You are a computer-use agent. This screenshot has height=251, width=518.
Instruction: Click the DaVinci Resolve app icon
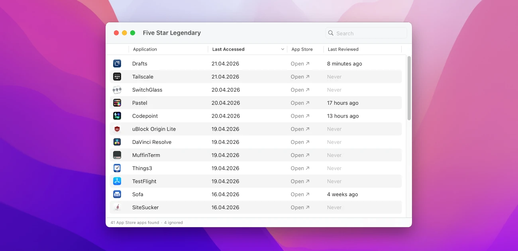(117, 142)
